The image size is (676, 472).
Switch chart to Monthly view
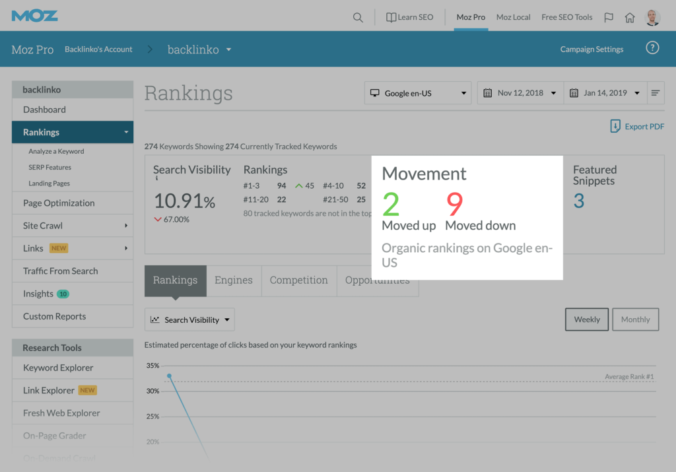click(635, 320)
